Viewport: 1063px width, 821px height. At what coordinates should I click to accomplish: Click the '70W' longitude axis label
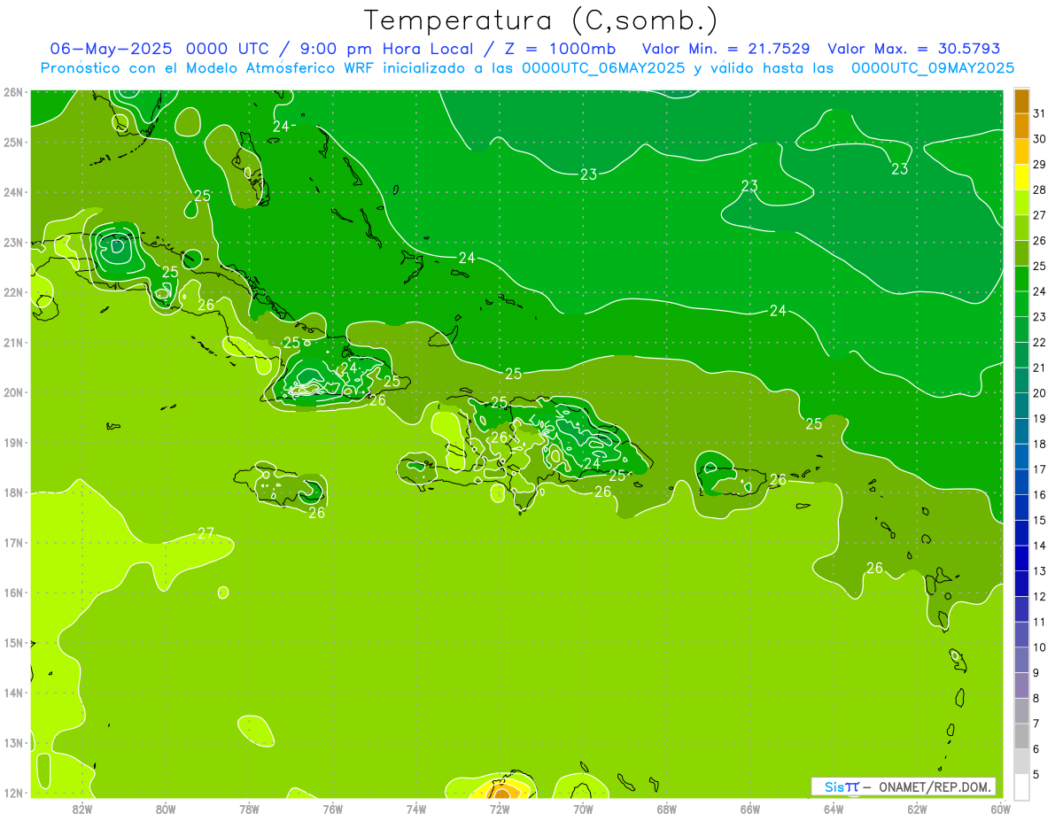pos(583,809)
